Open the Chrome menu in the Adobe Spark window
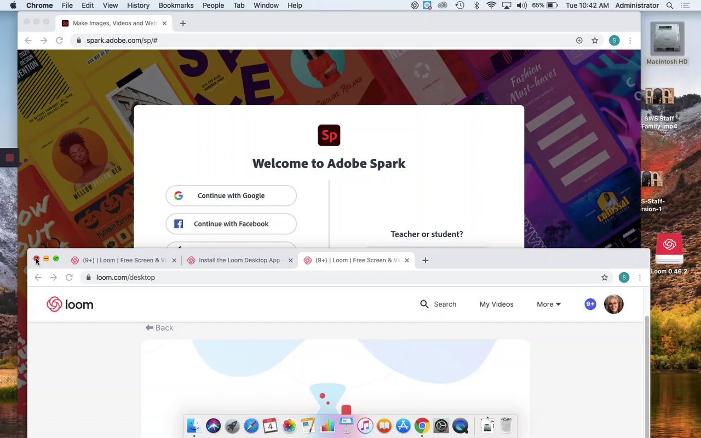Viewport: 701px width, 438px height. coord(630,41)
